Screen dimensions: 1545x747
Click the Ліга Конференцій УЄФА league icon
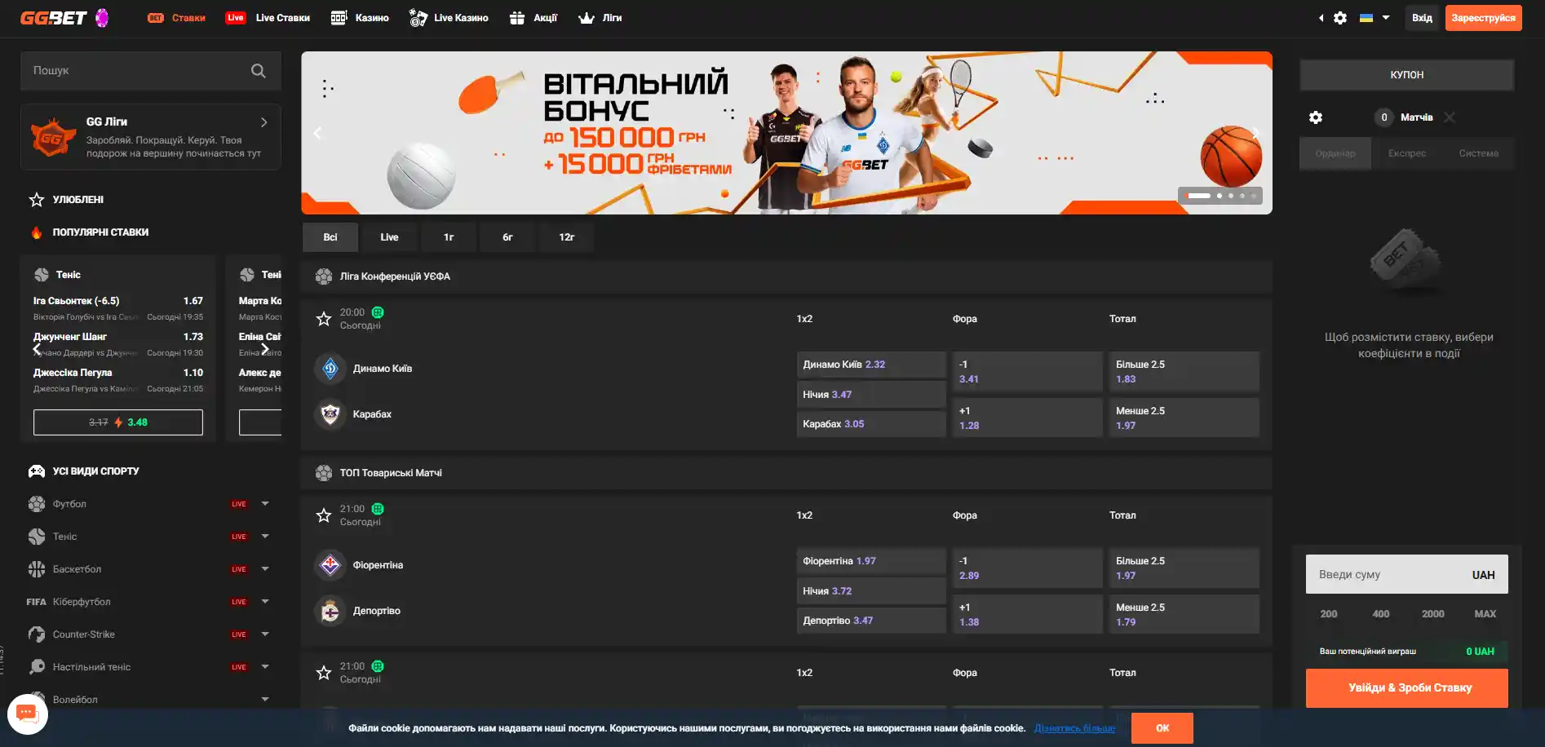324,276
